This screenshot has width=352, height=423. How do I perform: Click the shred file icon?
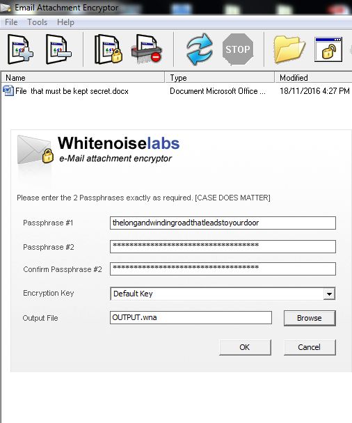tap(147, 49)
